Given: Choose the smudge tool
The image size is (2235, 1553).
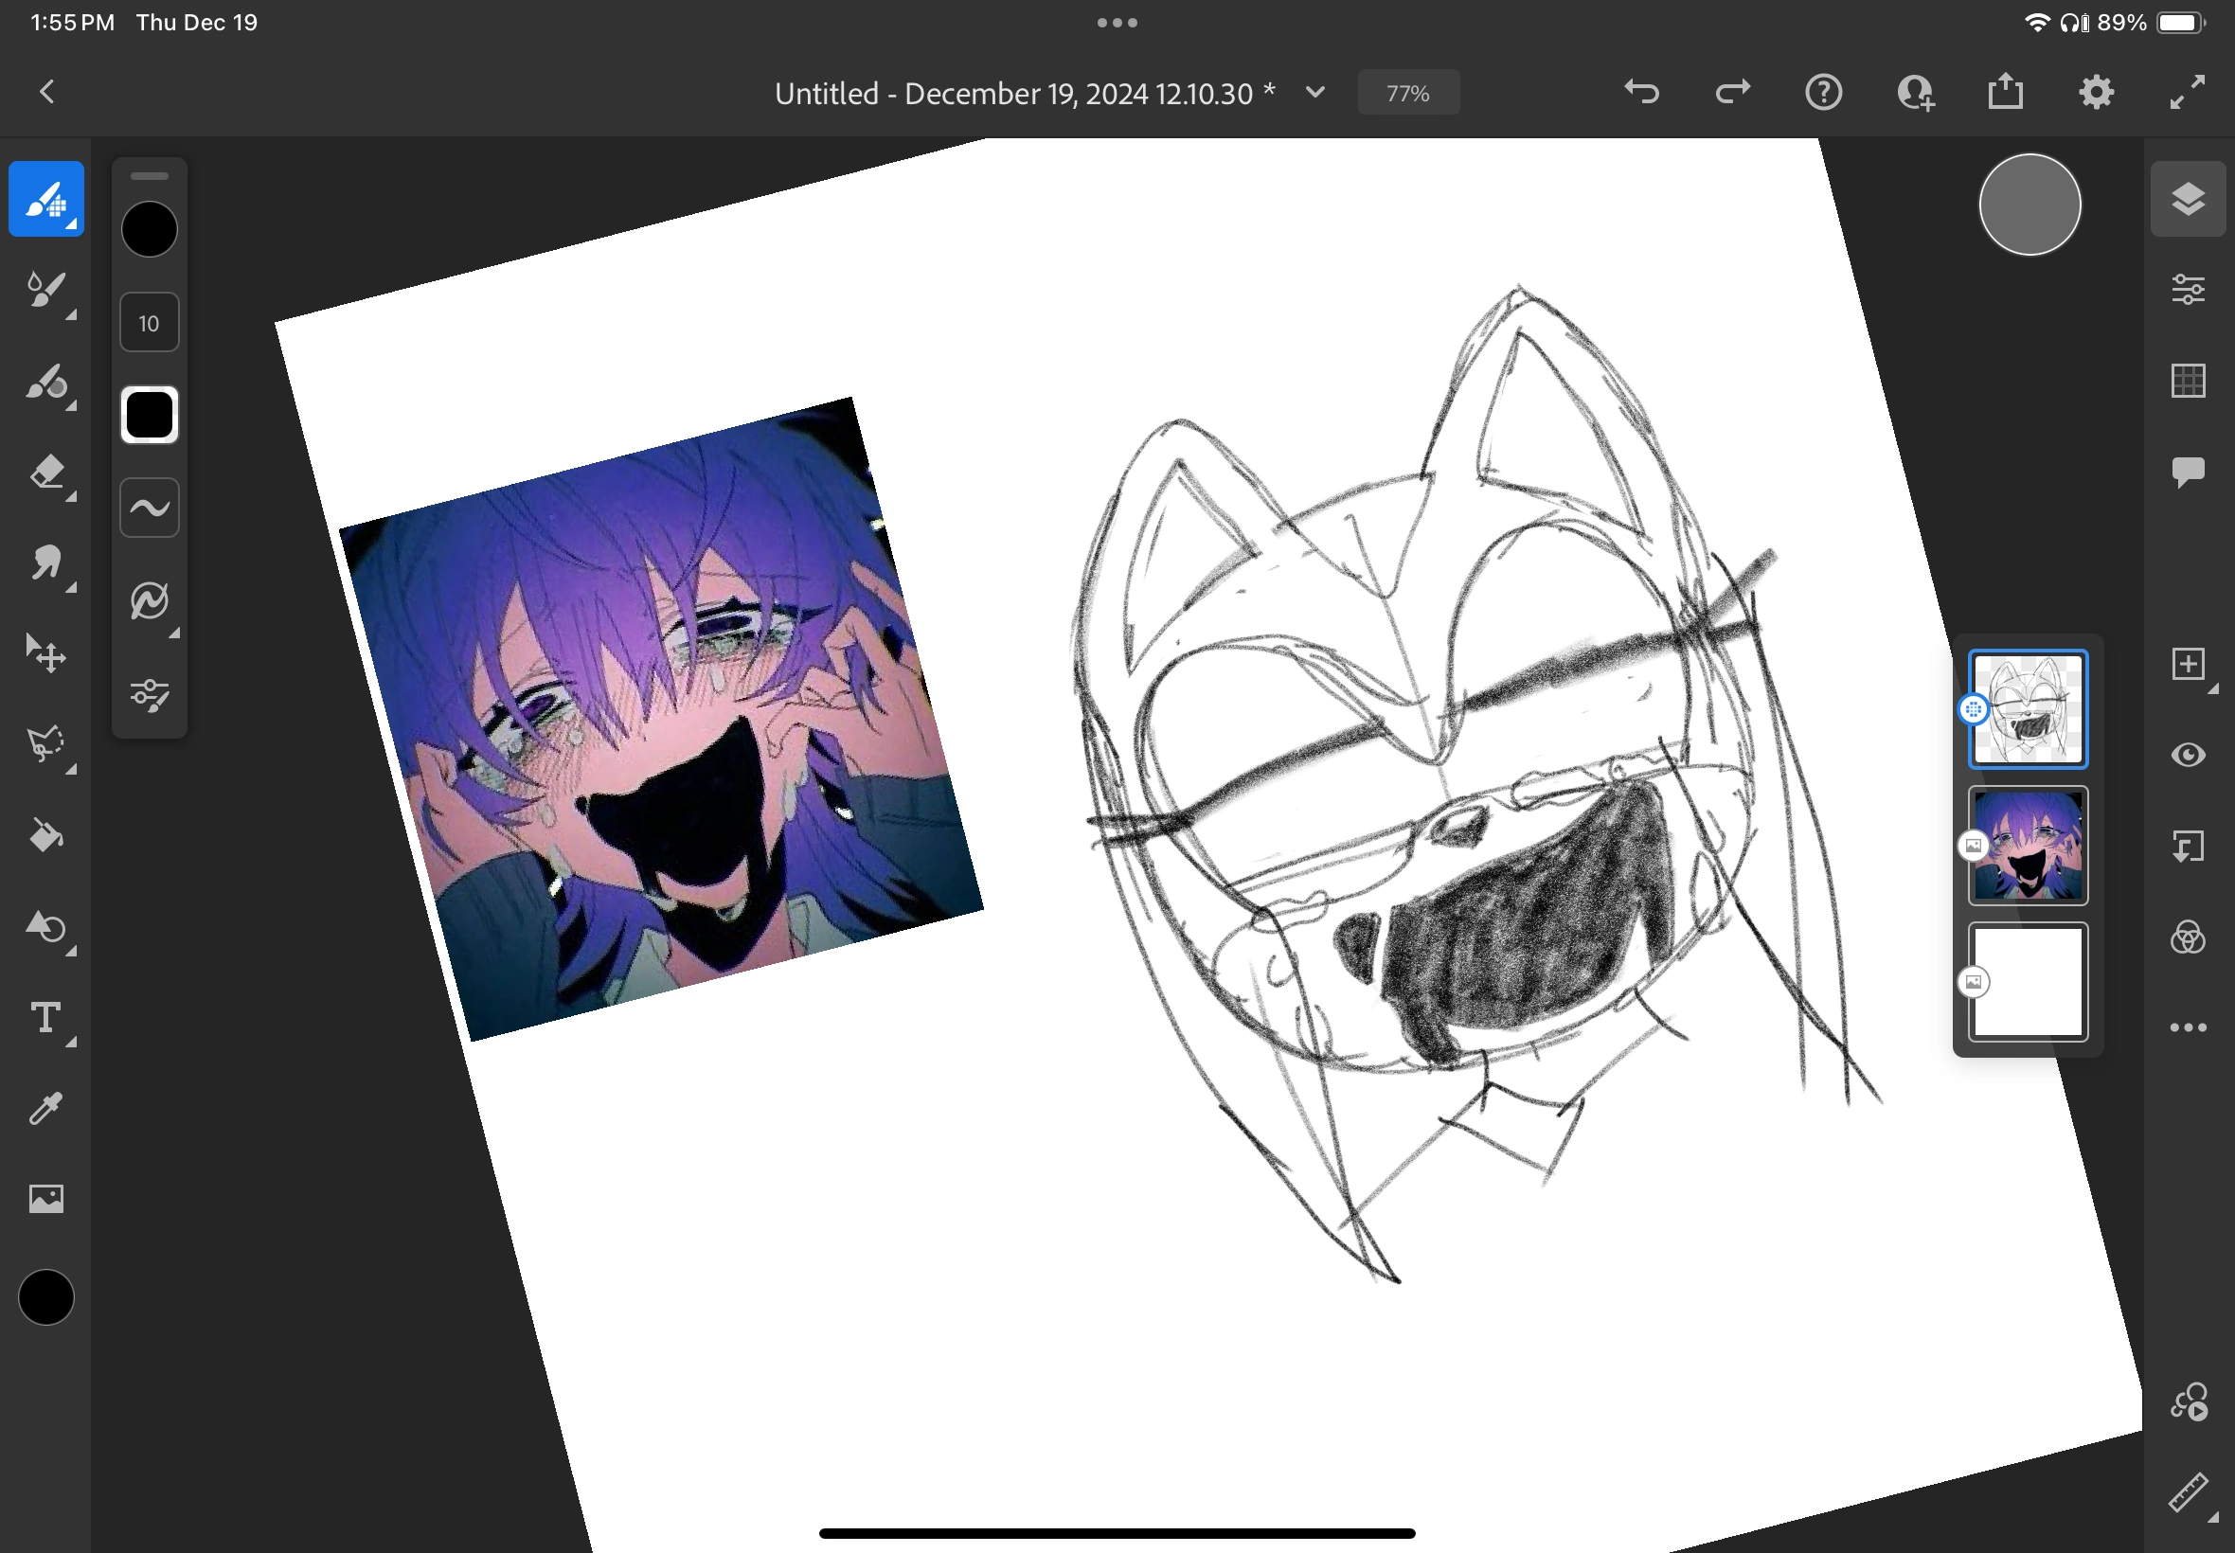Looking at the screenshot, I should click(x=45, y=563).
